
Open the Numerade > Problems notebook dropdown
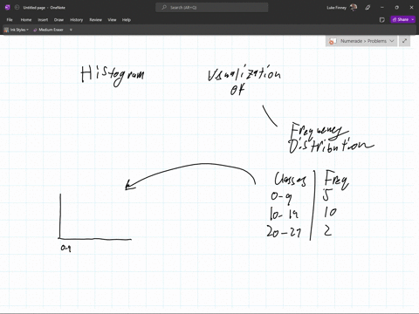361,41
